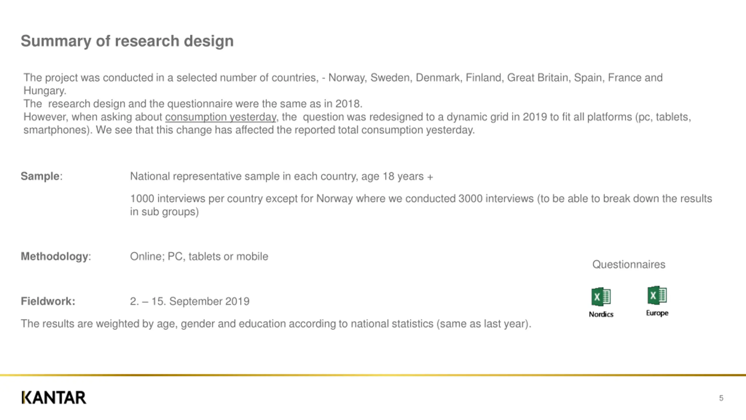Click the bold "Fieldwork:" label
Screen dimensions: 746x420
coord(48,301)
